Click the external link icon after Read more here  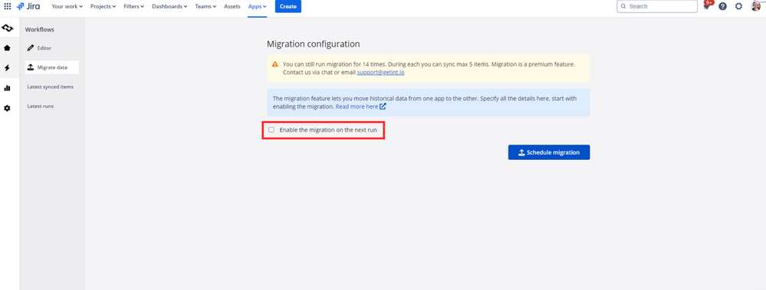coord(383,106)
